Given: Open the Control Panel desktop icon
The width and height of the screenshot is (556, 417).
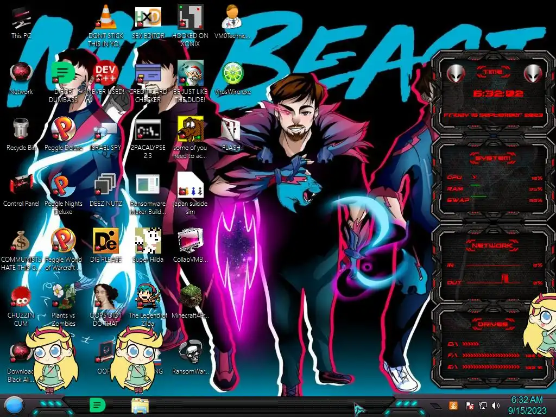Looking at the screenshot, I should tap(21, 191).
